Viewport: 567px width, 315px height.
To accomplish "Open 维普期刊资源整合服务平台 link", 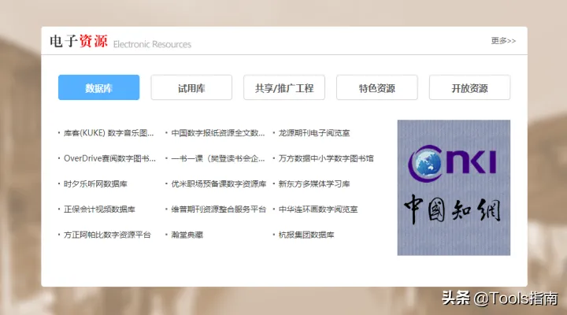I will (219, 209).
